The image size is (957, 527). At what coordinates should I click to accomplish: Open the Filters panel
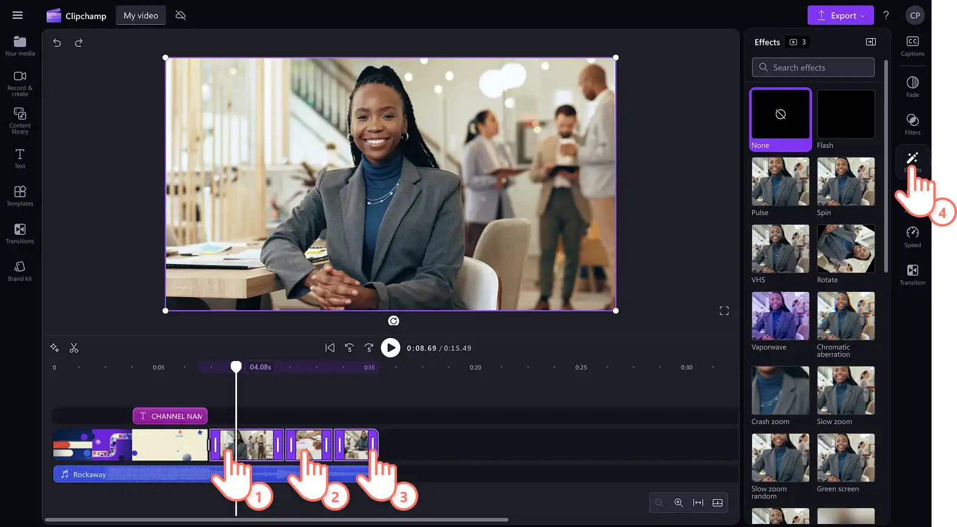tap(912, 124)
